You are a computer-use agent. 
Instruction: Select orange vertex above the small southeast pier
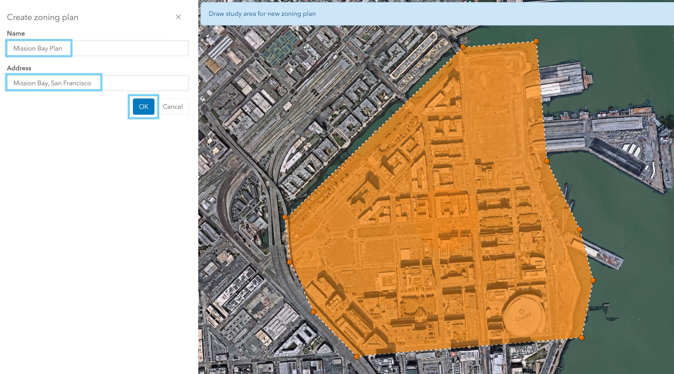(x=580, y=230)
